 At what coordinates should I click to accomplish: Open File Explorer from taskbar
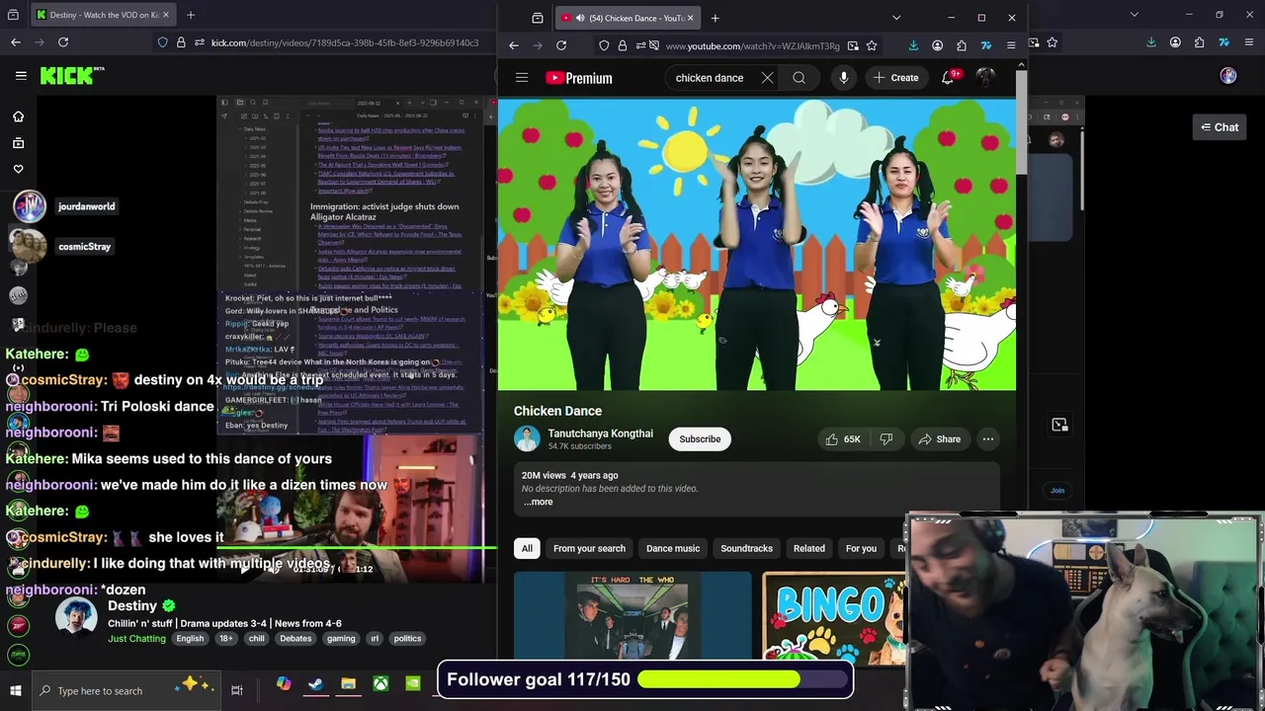coord(348,684)
